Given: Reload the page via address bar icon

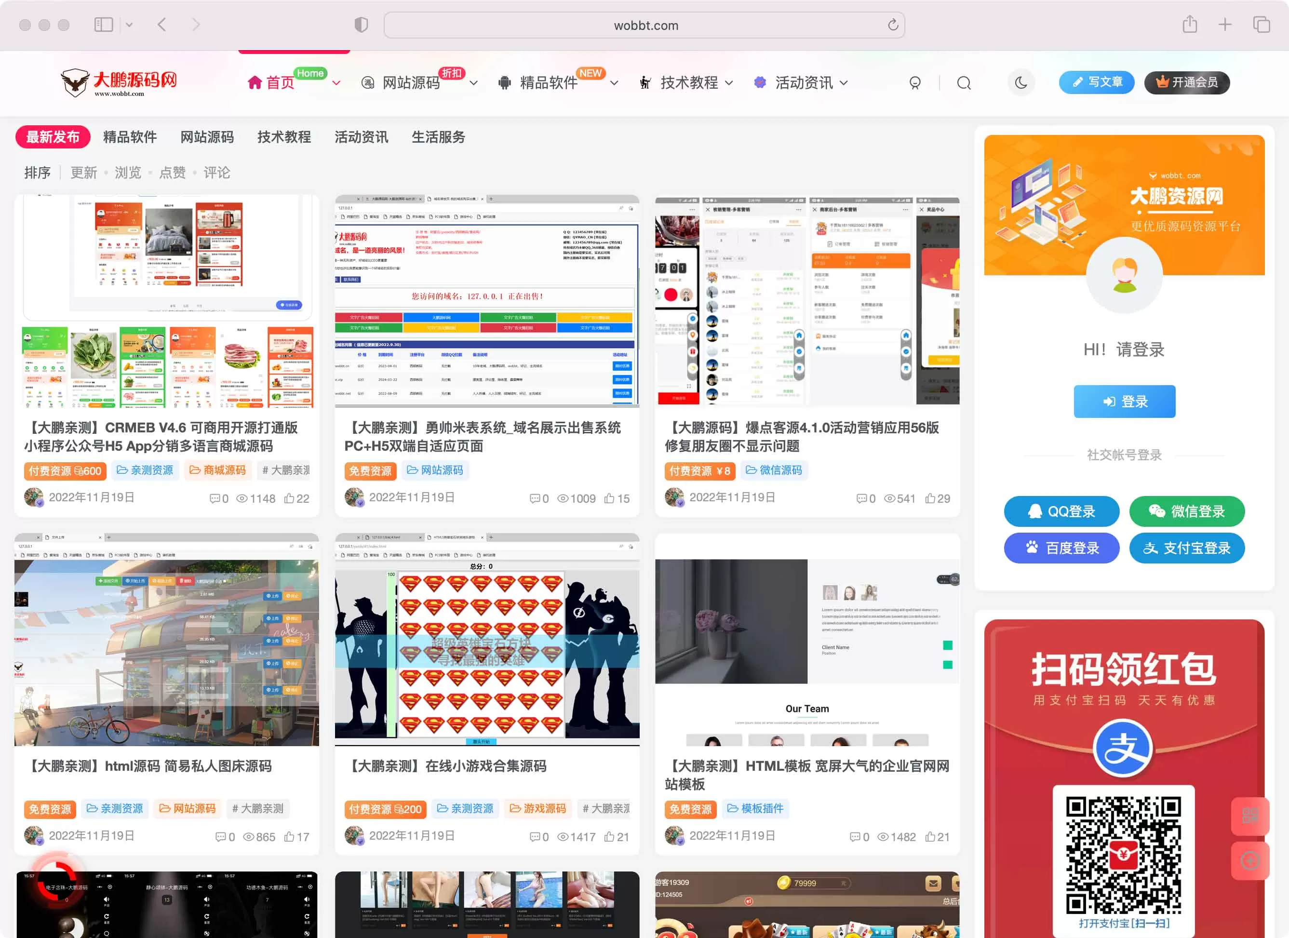Looking at the screenshot, I should [893, 25].
